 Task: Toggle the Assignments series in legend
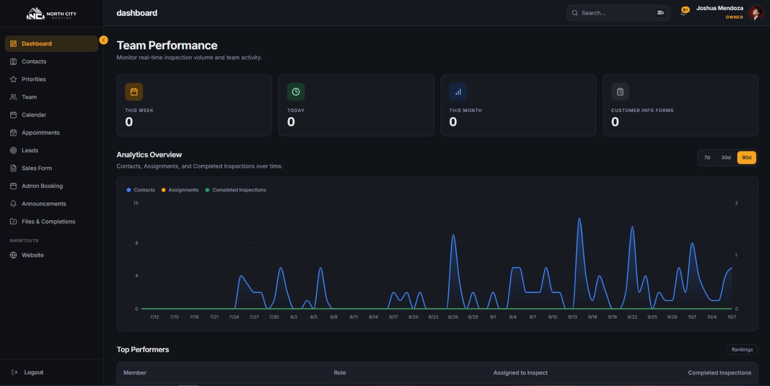[x=180, y=190]
